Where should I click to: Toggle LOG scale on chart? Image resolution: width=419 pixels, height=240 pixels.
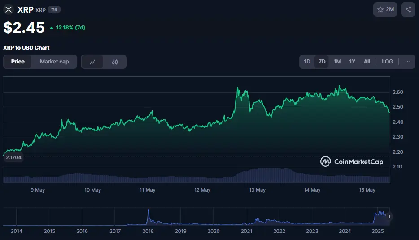tap(387, 62)
